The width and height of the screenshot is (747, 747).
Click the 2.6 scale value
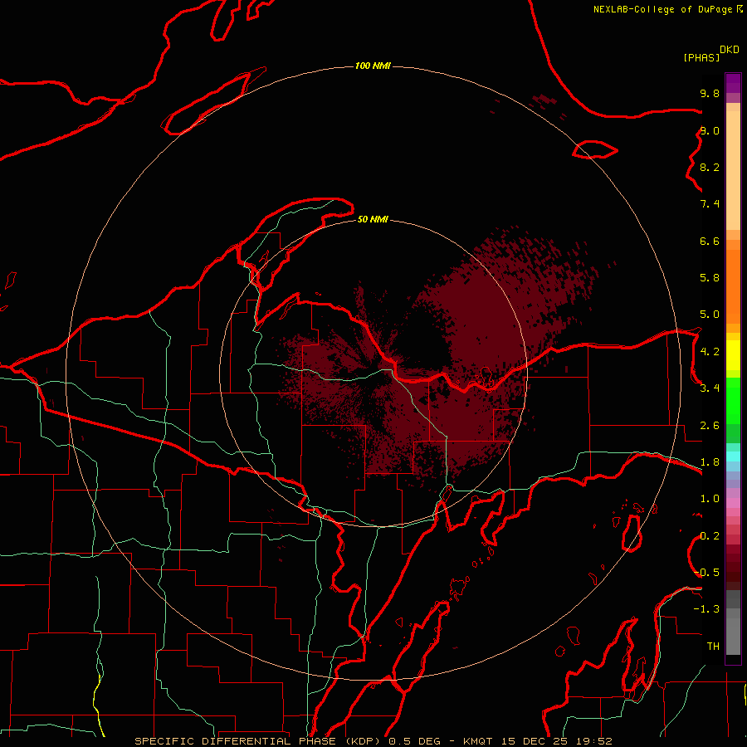[710, 426]
